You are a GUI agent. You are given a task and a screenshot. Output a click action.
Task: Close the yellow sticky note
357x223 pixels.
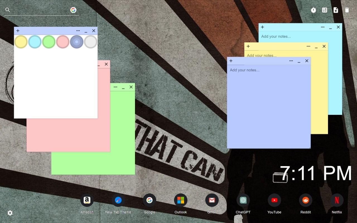tap(324, 46)
